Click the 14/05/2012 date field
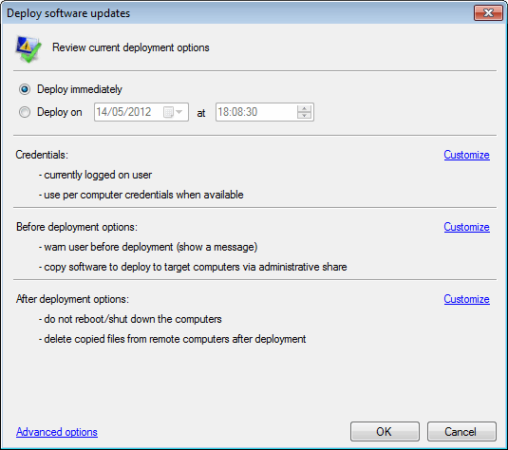Viewport: 508px width, 450px height. point(141,112)
